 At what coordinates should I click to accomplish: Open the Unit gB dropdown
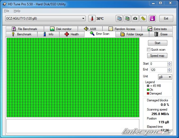[x=165, y=77]
